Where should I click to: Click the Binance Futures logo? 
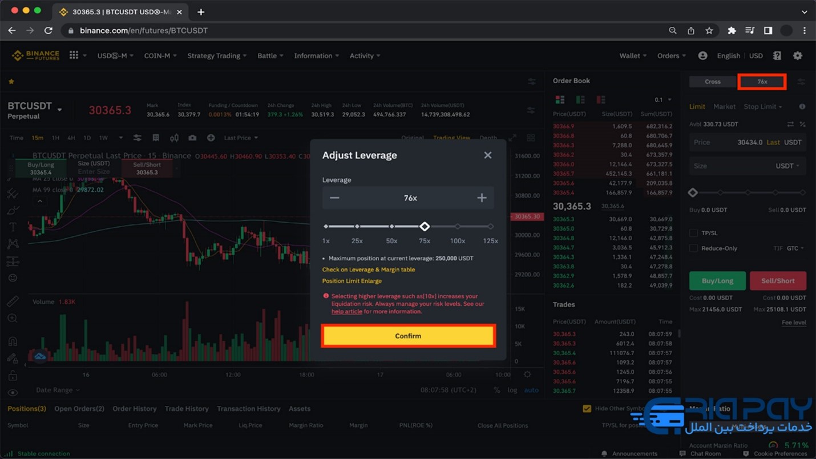[35, 55]
